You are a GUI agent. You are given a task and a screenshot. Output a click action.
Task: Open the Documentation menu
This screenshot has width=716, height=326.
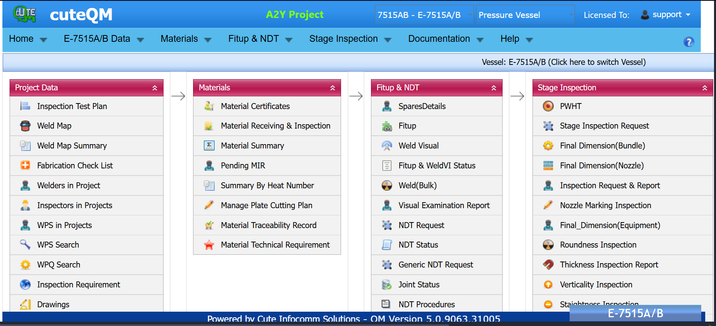click(445, 39)
